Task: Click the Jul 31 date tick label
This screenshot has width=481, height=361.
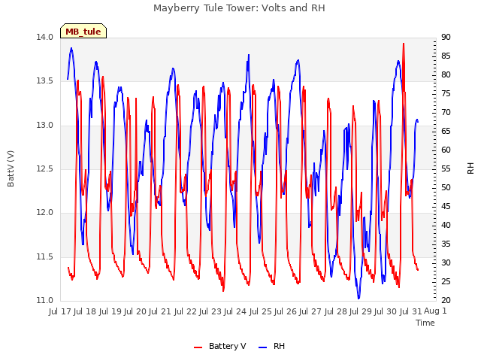Action: [411, 311]
